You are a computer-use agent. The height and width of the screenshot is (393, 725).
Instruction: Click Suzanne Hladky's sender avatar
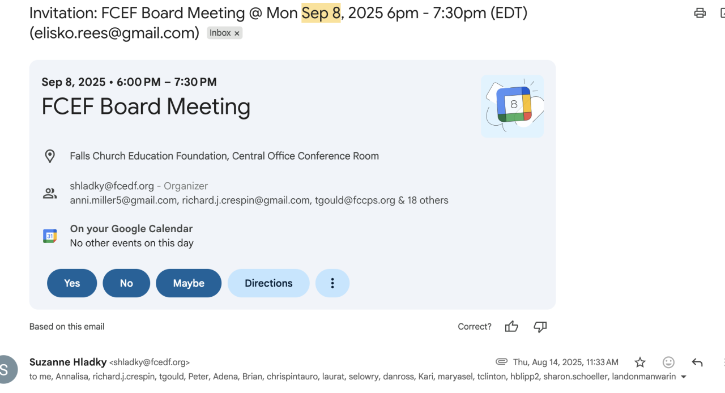[5, 369]
